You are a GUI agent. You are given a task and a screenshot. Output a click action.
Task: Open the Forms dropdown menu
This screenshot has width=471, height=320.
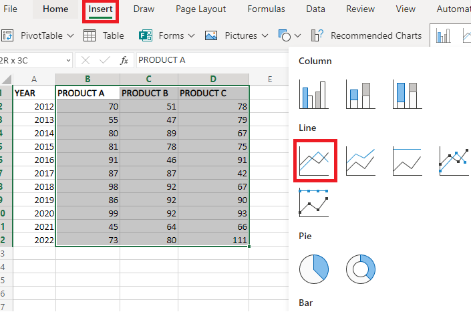click(x=191, y=35)
